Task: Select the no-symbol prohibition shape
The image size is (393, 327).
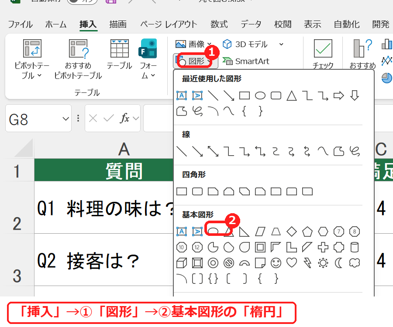Action: pyautogui.click(x=228, y=263)
